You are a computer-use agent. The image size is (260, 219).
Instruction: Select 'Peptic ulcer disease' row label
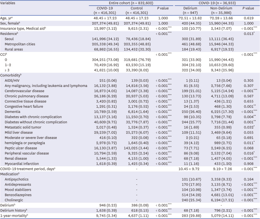(21, 148)
